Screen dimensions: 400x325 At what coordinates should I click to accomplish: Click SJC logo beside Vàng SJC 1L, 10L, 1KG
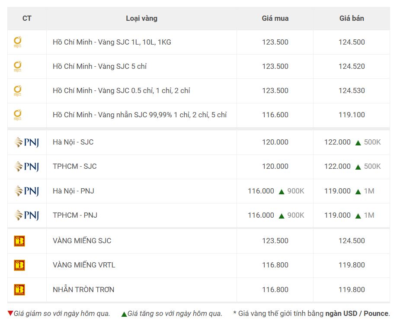18,42
